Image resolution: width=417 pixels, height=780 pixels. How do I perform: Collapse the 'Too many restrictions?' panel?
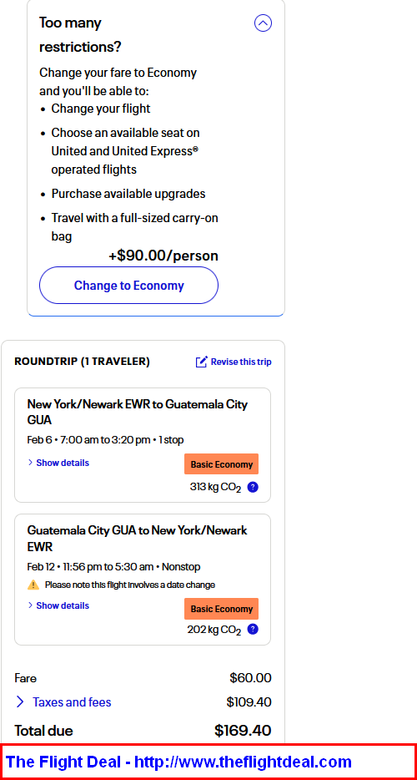(x=263, y=23)
